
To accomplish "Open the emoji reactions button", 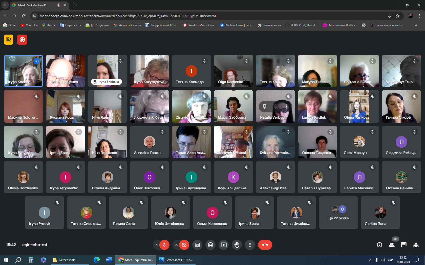I will [210, 245].
